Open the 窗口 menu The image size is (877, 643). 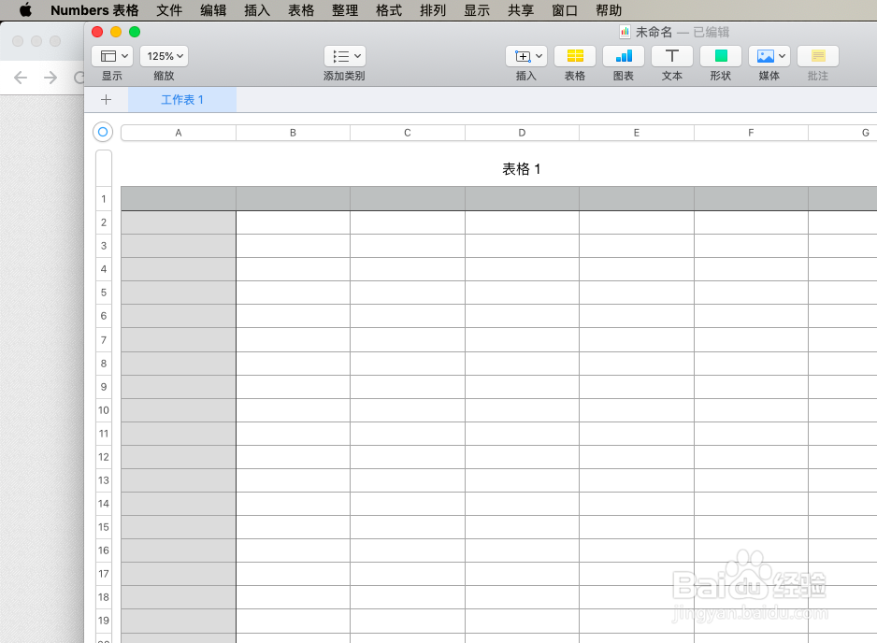[565, 10]
